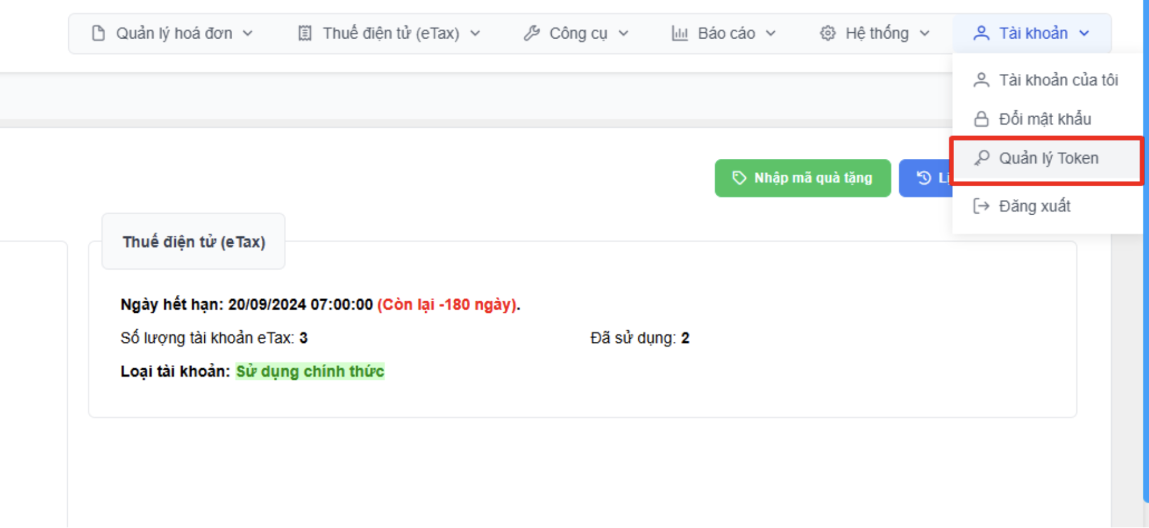Click the bar chart icon for Báo cáo
The image size is (1149, 528).
[x=680, y=33]
